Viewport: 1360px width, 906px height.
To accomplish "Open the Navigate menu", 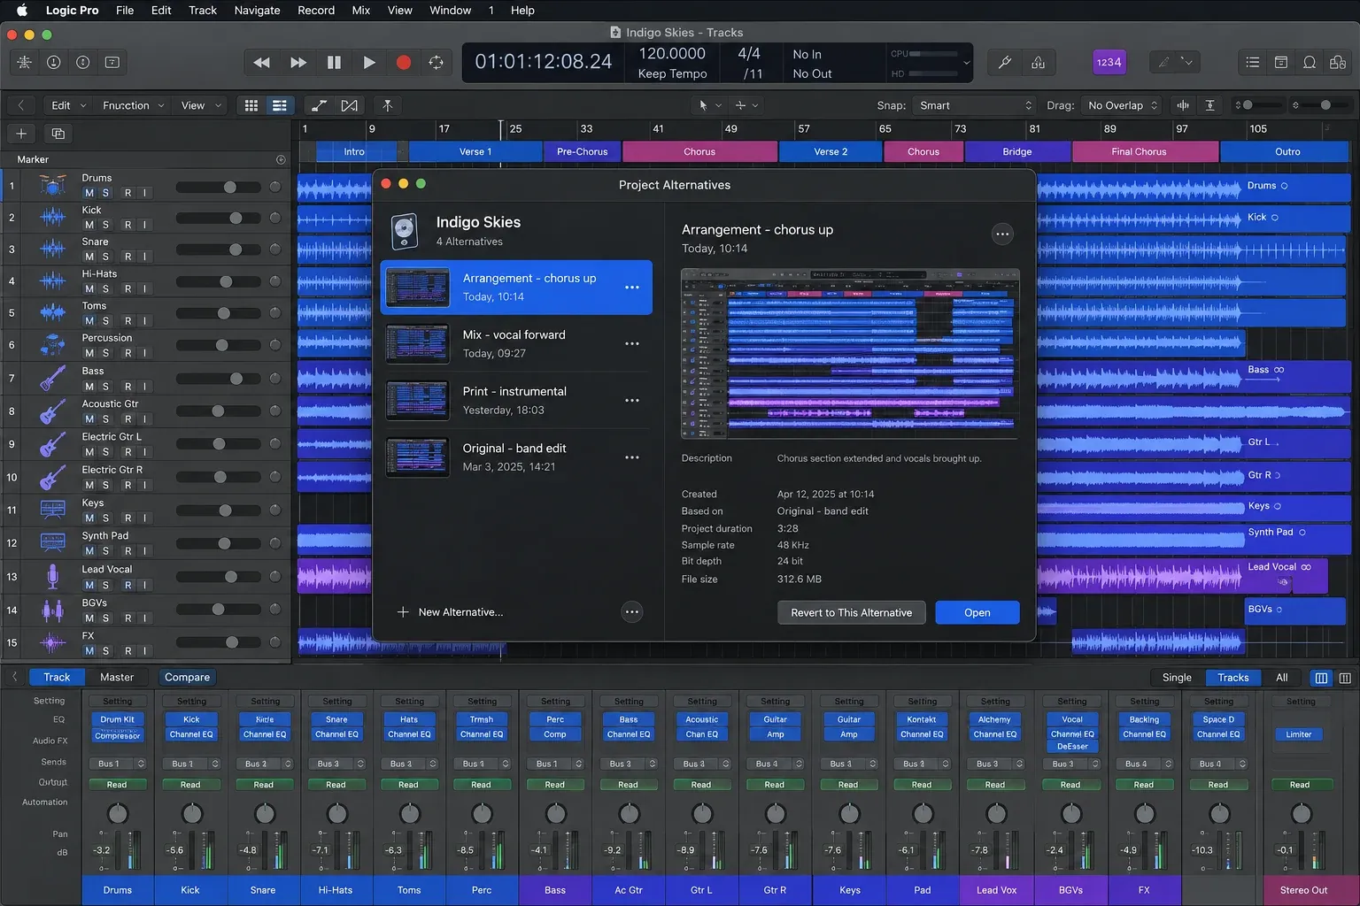I will pyautogui.click(x=258, y=10).
